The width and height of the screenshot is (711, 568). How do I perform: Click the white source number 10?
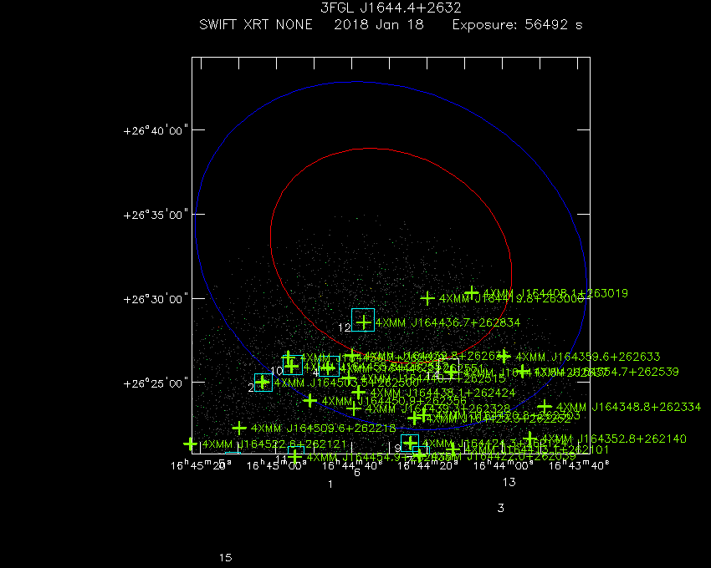277,371
